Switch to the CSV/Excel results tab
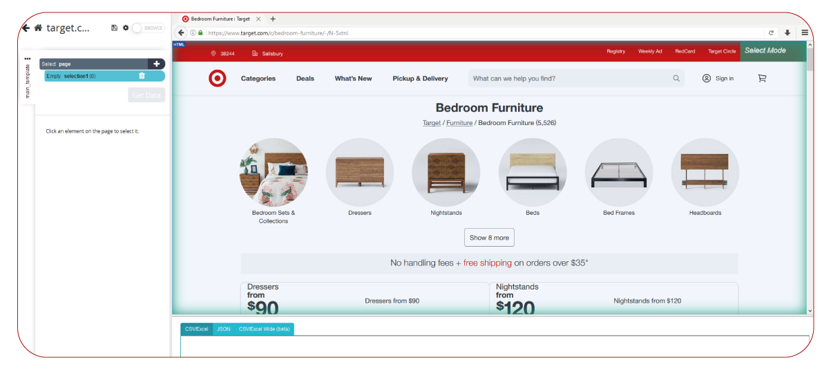 coord(197,330)
